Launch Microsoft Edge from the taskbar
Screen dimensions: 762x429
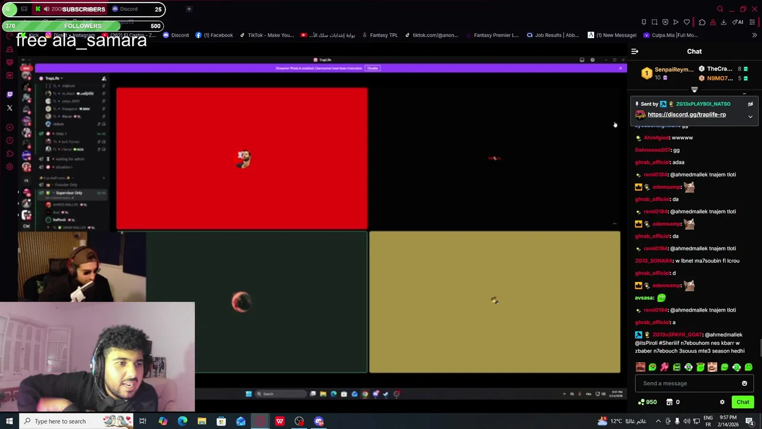pyautogui.click(x=182, y=421)
